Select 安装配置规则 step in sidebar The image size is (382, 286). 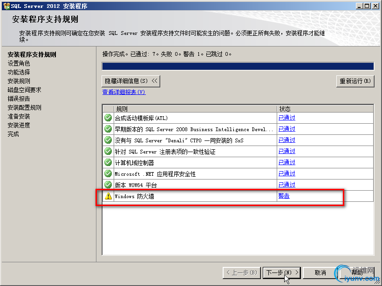24,107
